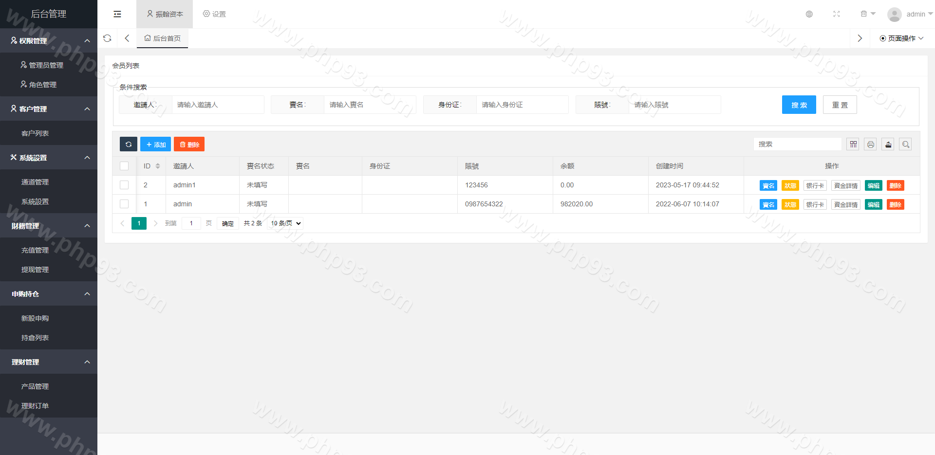Viewport: 935px width, 455px height.
Task: Collapse the sidebar with the hamburger icon
Action: [117, 14]
